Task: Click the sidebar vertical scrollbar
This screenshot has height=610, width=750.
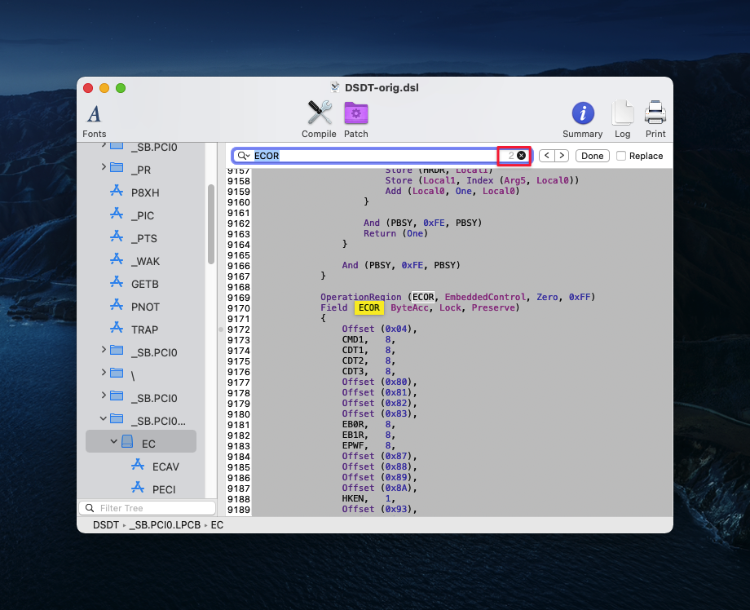Action: click(x=211, y=223)
